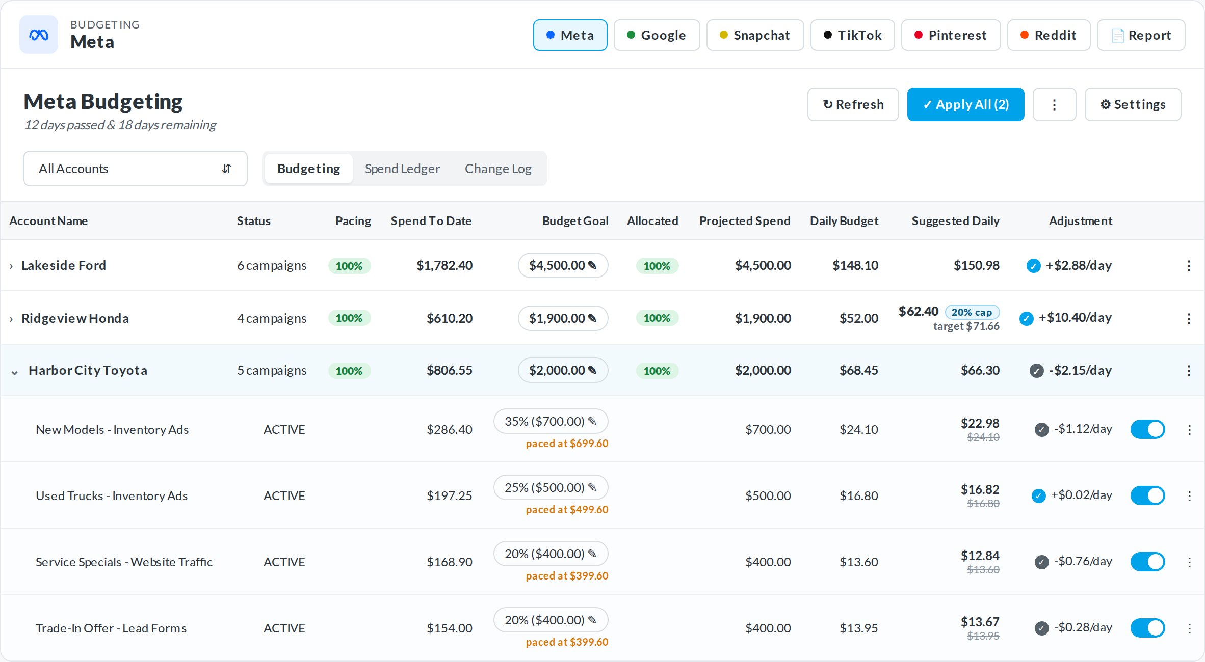Switch to the Budgeting tab
The height and width of the screenshot is (662, 1205).
click(308, 169)
